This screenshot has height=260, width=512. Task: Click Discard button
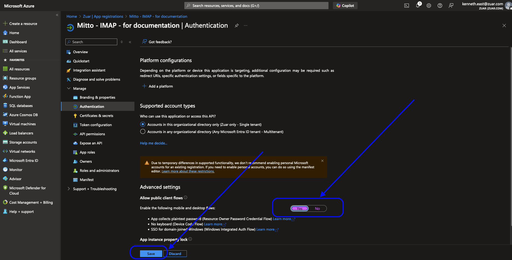175,254
